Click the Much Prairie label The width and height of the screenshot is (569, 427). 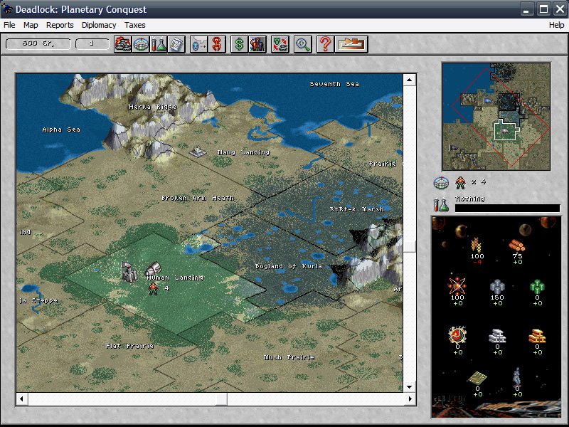pos(289,357)
